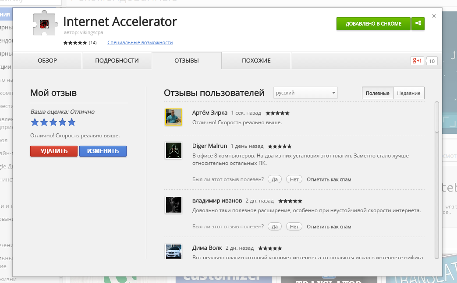457x283 pixels.
Task: Click the автор: vikingscpa text
Action: point(83,32)
